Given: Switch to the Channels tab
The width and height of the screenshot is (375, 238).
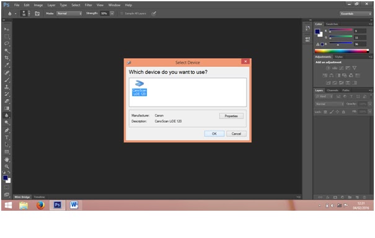Looking at the screenshot, I should click(x=332, y=90).
